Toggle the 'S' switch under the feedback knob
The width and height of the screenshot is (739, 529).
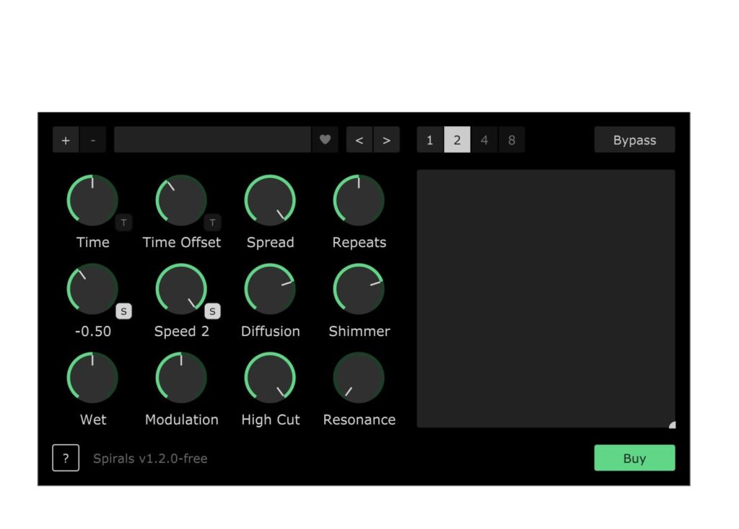coord(124,311)
